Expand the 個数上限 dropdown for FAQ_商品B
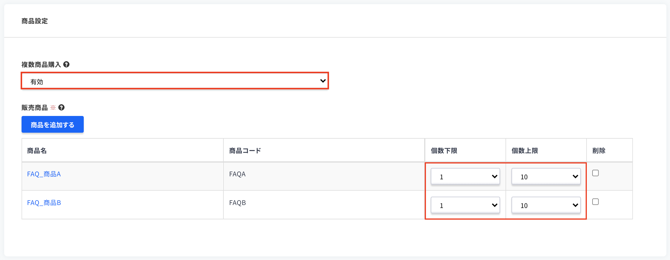 (546, 205)
